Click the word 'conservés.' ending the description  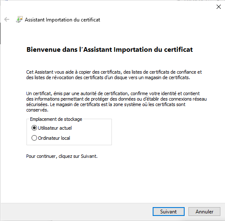point(37,110)
